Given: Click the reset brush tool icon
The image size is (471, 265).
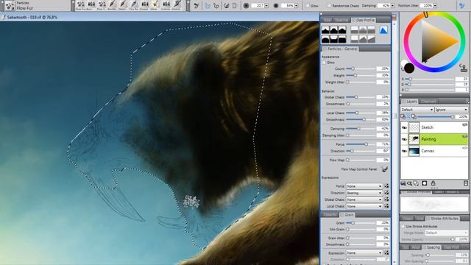Looking at the screenshot, I should tap(196, 6).
